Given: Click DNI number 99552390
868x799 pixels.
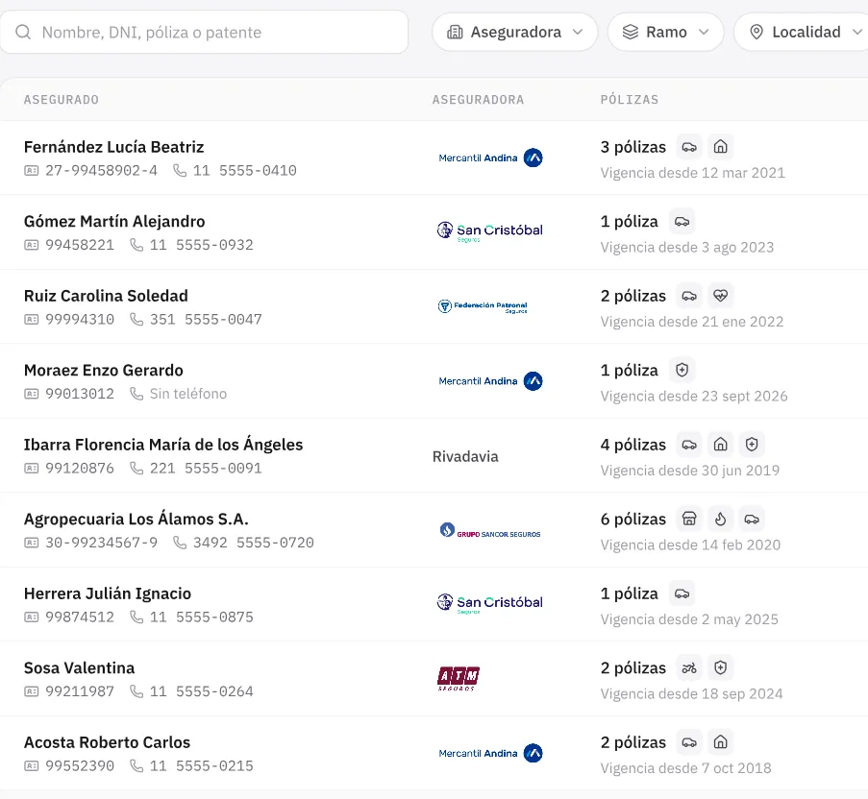Looking at the screenshot, I should coord(80,766).
